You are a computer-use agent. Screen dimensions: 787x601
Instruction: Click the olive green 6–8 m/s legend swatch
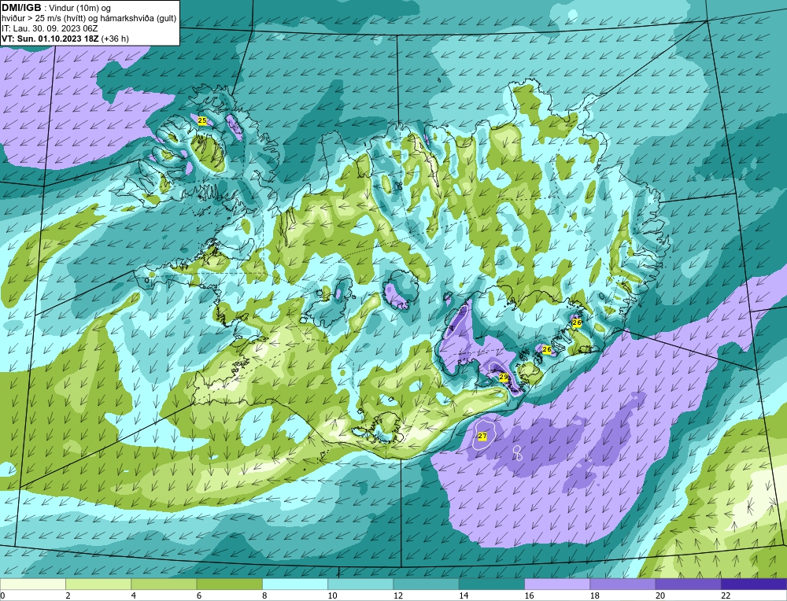click(229, 584)
